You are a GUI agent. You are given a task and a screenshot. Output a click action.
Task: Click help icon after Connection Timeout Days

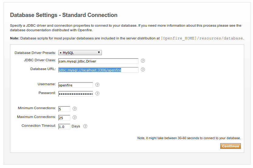[x=85, y=126]
